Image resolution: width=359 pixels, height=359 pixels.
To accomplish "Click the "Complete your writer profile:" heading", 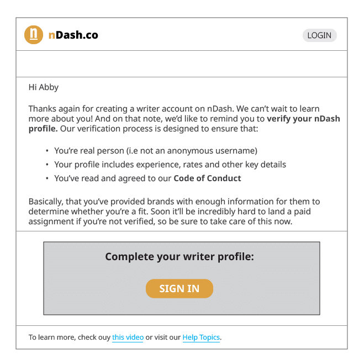I will point(179,256).
